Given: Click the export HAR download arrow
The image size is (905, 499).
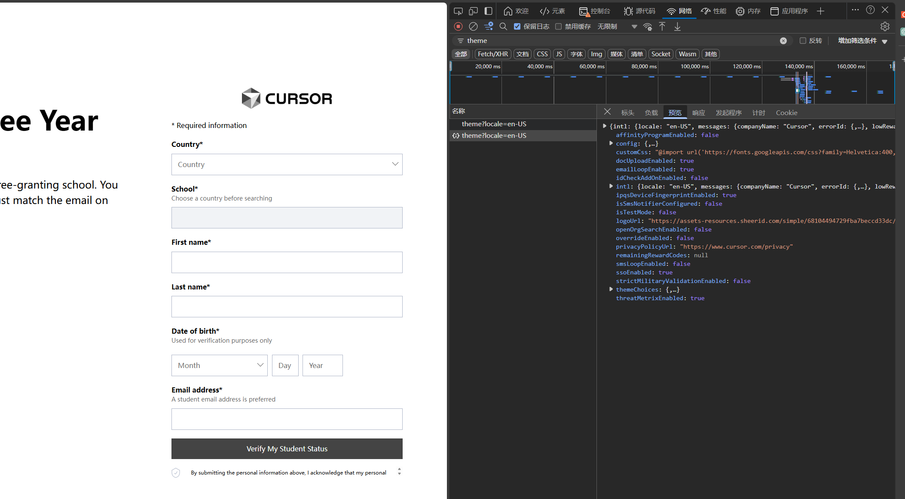Looking at the screenshot, I should [677, 27].
